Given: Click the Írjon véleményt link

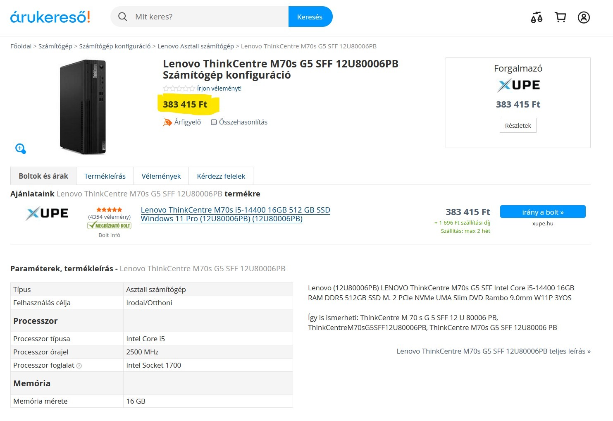Looking at the screenshot, I should tap(219, 88).
